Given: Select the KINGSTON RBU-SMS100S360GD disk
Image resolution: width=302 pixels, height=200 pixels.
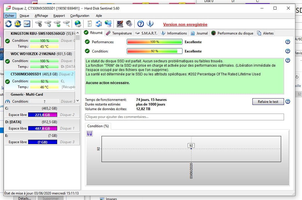Looking at the screenshot, I should [40, 40].
